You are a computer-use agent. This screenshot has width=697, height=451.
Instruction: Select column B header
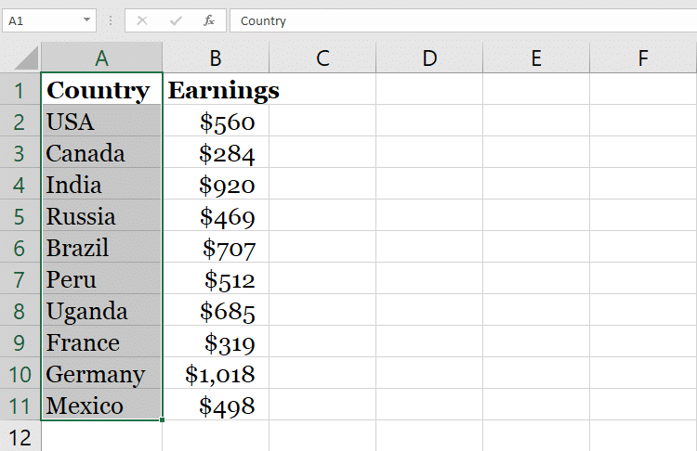pyautogui.click(x=216, y=58)
